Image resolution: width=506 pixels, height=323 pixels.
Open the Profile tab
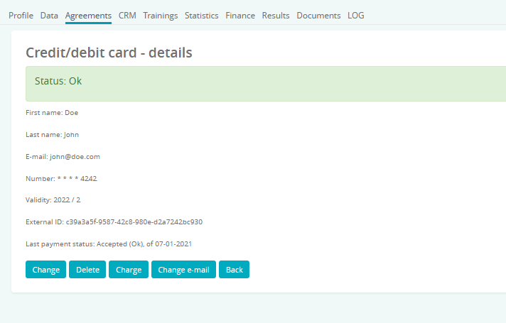[21, 16]
